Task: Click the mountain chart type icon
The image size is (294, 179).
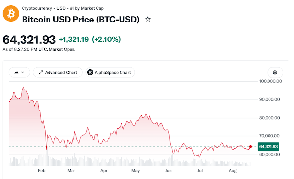Action: pyautogui.click(x=17, y=72)
